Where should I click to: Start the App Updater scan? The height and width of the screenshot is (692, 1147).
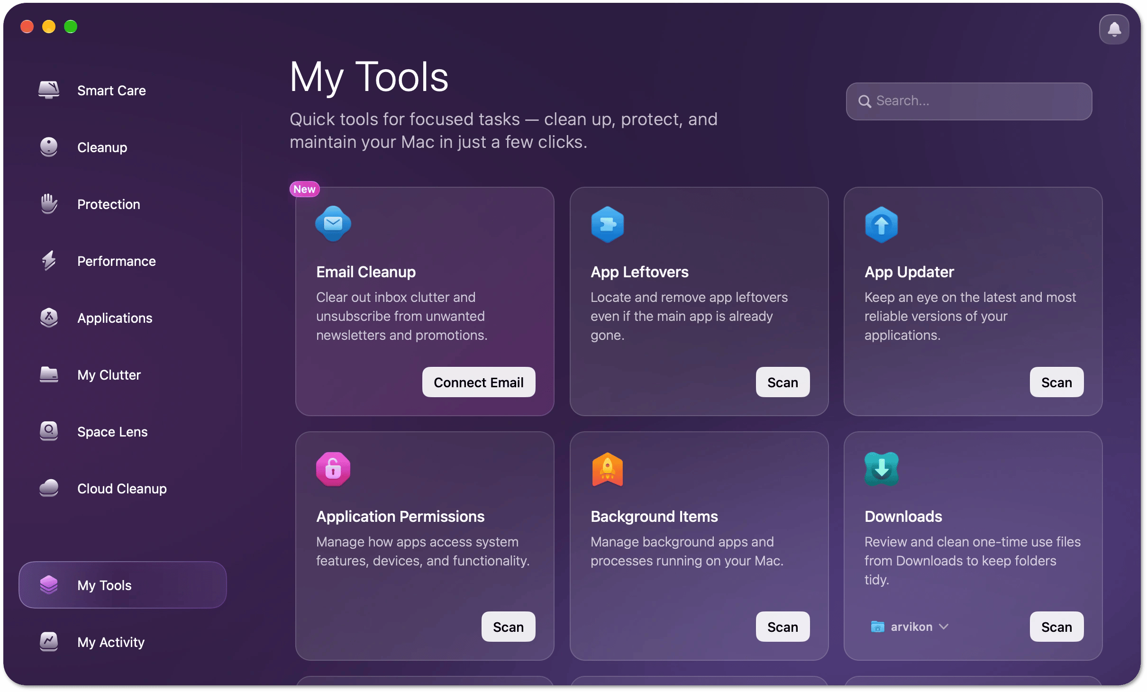coord(1056,382)
